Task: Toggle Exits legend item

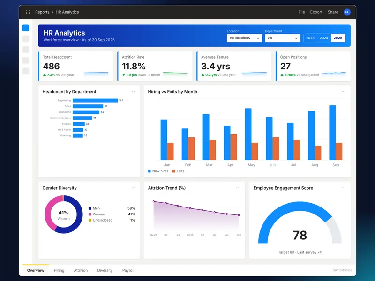Action: 178,171
